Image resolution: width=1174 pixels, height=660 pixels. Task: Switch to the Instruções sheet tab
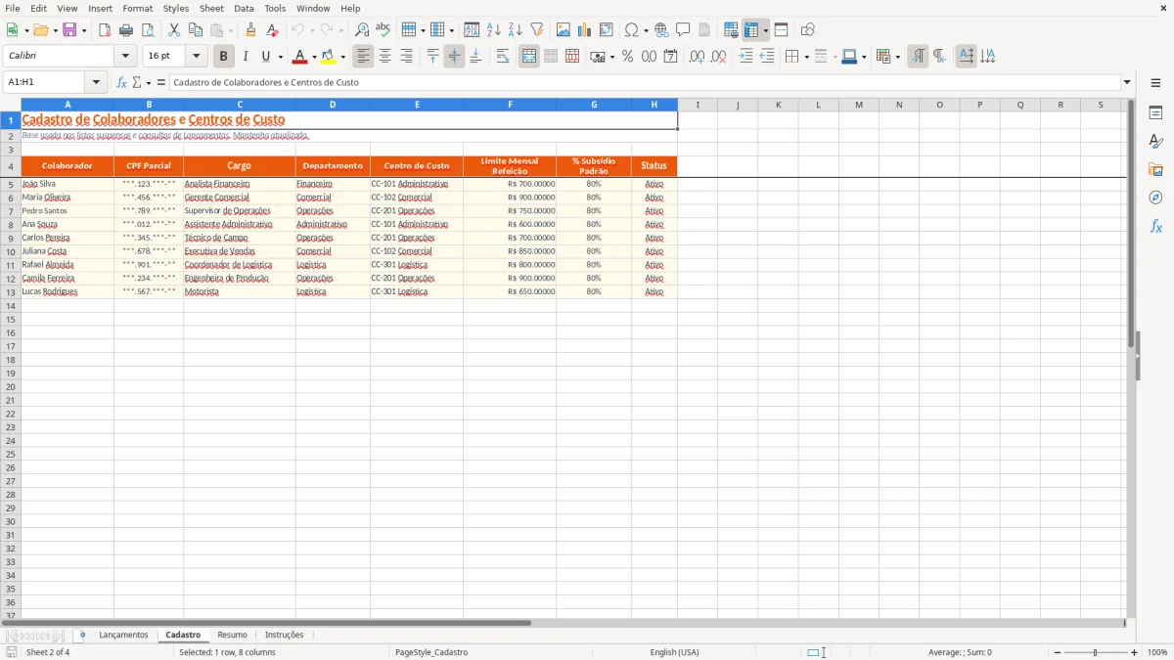point(285,635)
